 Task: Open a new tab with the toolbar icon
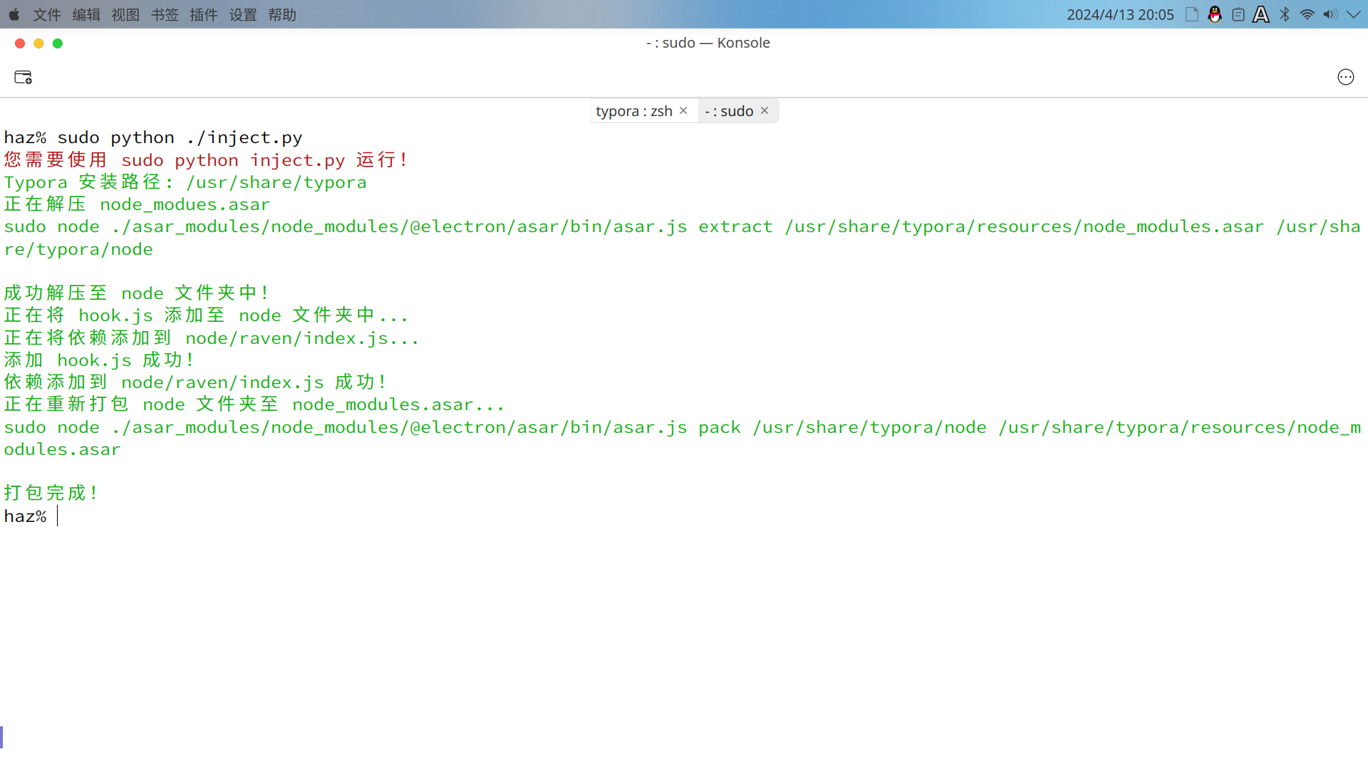click(x=23, y=77)
